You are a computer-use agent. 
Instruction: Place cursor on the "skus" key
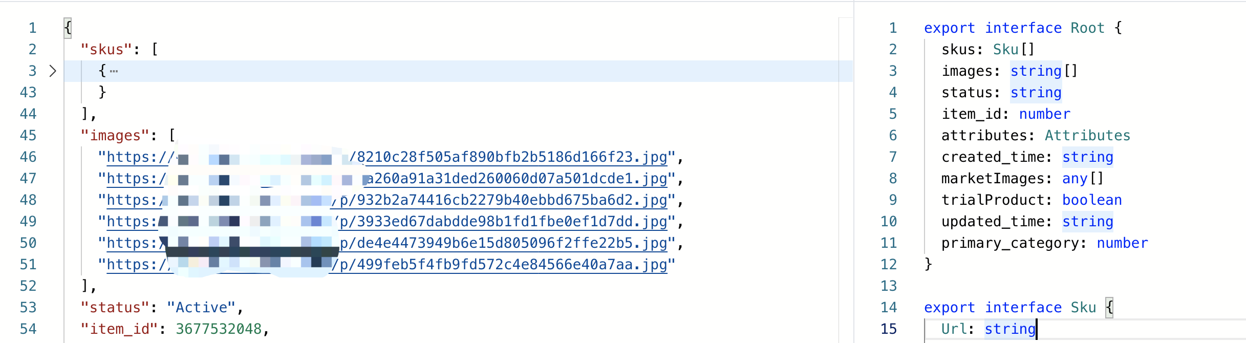click(x=106, y=50)
